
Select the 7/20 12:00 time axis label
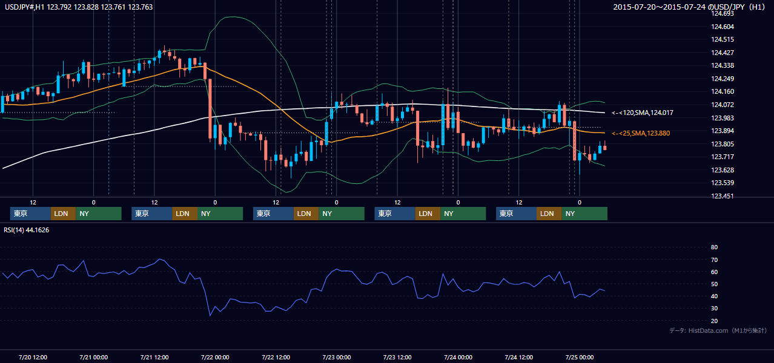click(33, 357)
